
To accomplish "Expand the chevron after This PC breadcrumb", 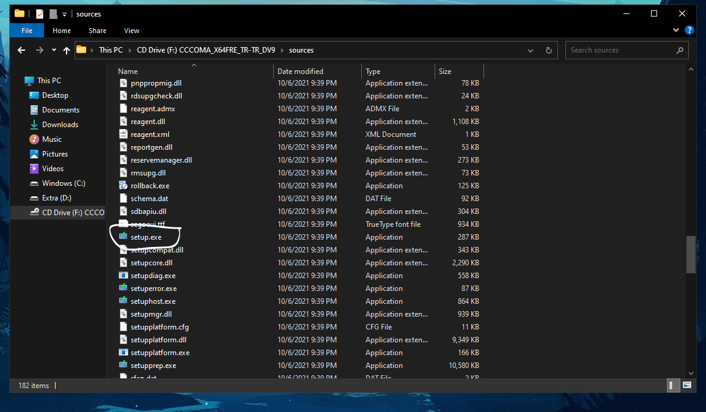I will click(130, 50).
